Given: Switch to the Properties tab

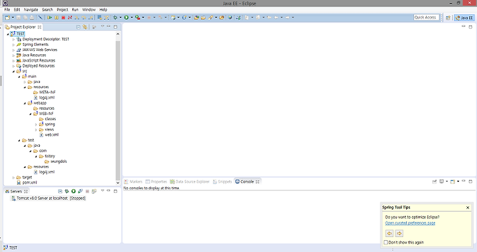Looking at the screenshot, I should point(156,182).
